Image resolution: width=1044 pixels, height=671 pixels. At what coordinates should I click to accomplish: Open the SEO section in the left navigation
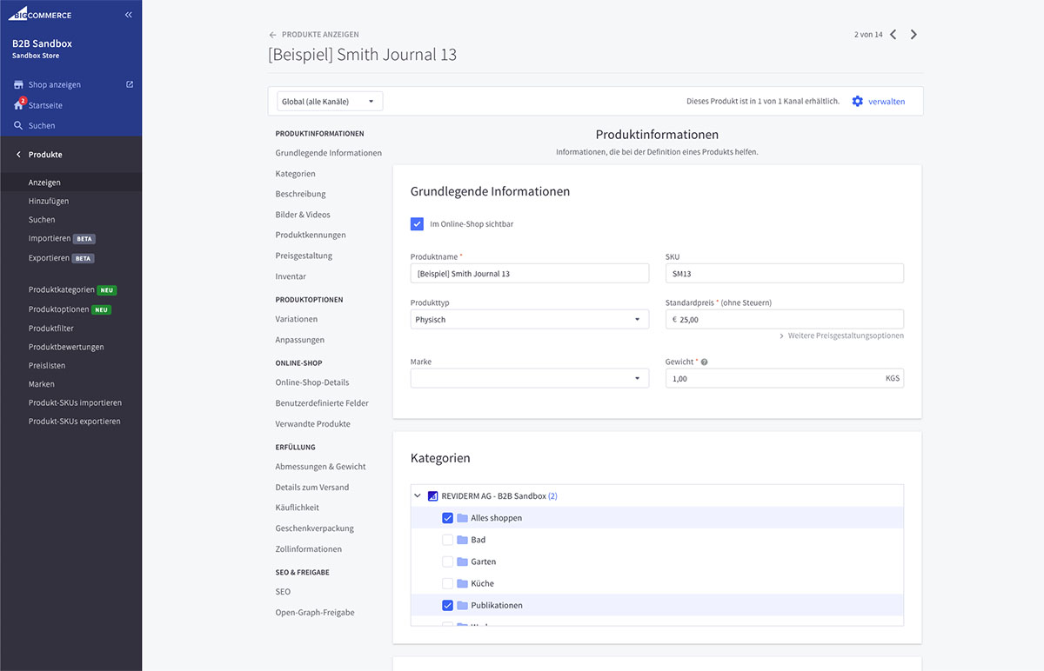pyautogui.click(x=282, y=591)
